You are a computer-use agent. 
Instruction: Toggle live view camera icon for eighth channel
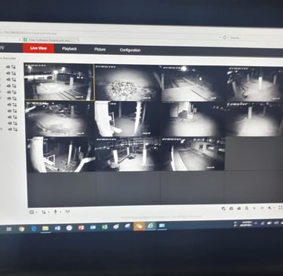(x=10, y=111)
